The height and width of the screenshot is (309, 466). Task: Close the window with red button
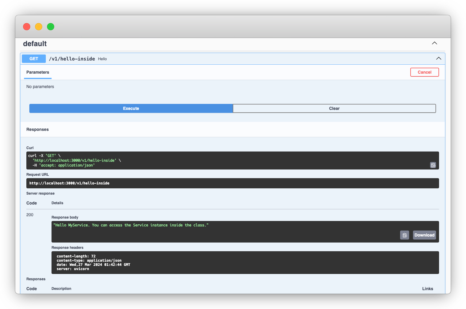point(27,27)
